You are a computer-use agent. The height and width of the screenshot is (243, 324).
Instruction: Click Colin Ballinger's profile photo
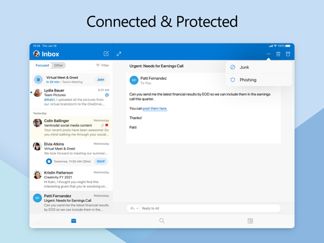pyautogui.click(x=38, y=123)
